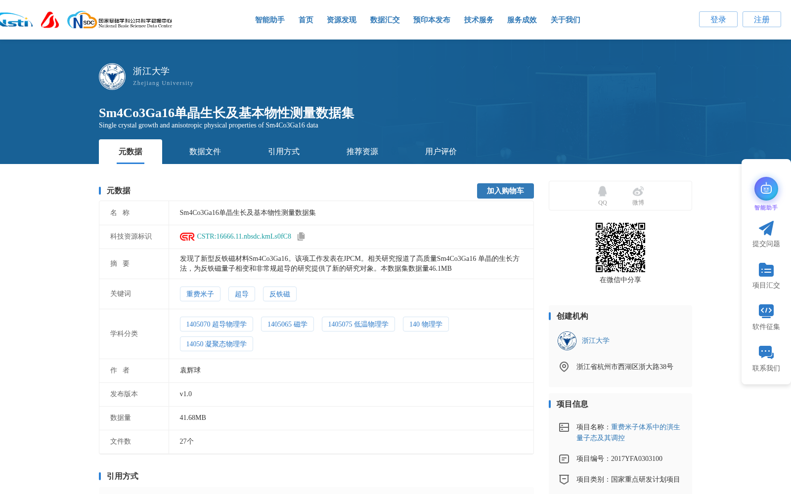Click keyword tag 重费米子

click(x=200, y=294)
